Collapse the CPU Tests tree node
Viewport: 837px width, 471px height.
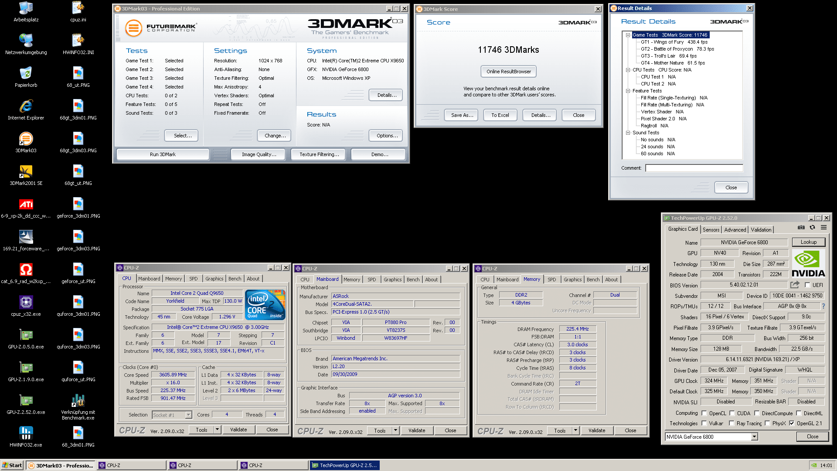click(628, 70)
